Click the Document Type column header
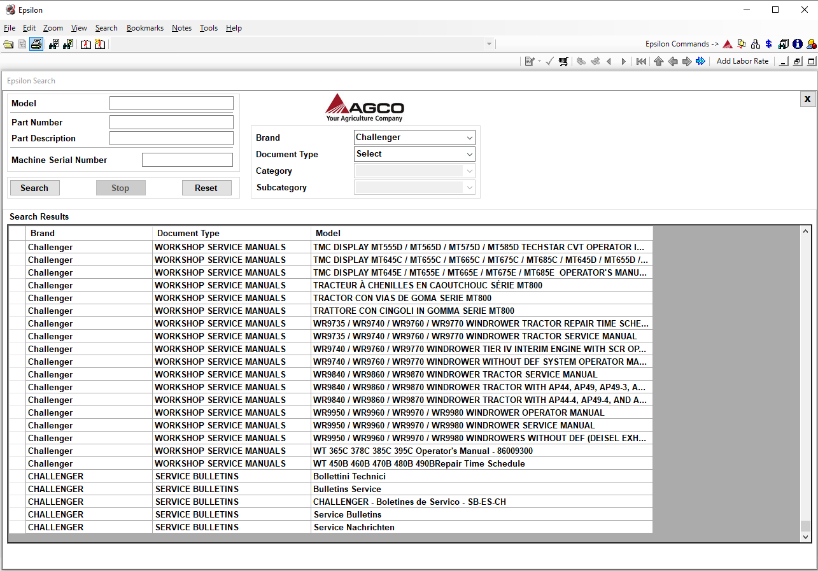Screen dimensions: 818x571 click(232, 233)
